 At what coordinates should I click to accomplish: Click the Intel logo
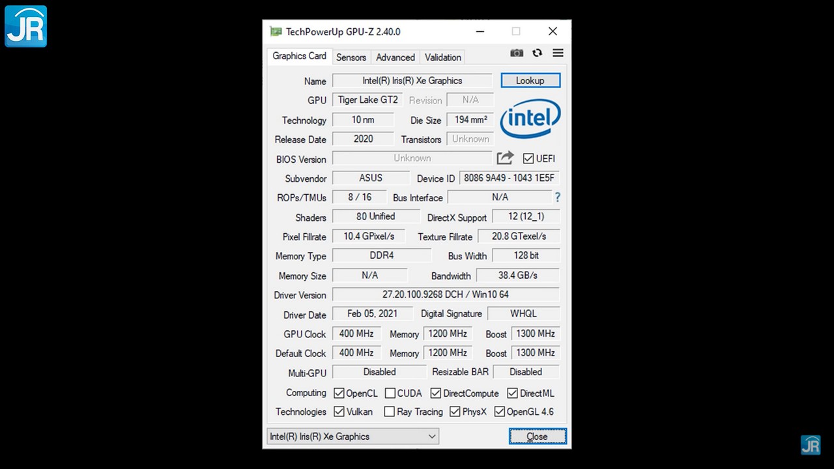530,119
